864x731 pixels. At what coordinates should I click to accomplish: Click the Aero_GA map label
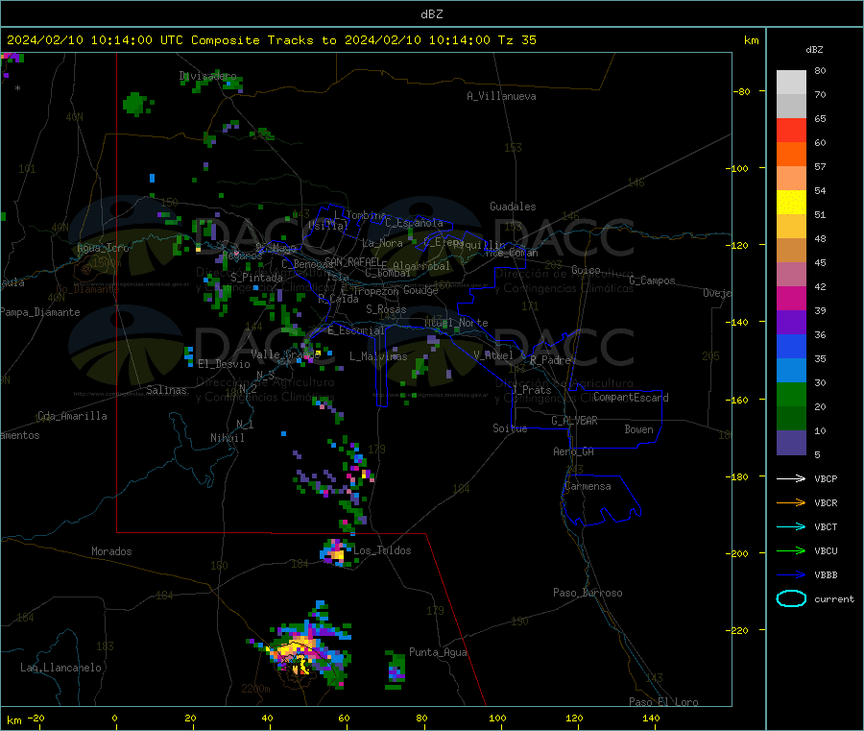(x=573, y=451)
